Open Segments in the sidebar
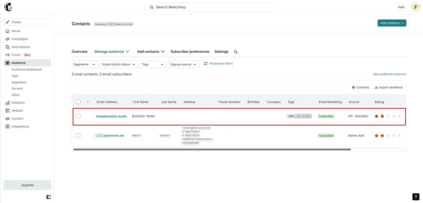423x203 pixels. point(19,82)
